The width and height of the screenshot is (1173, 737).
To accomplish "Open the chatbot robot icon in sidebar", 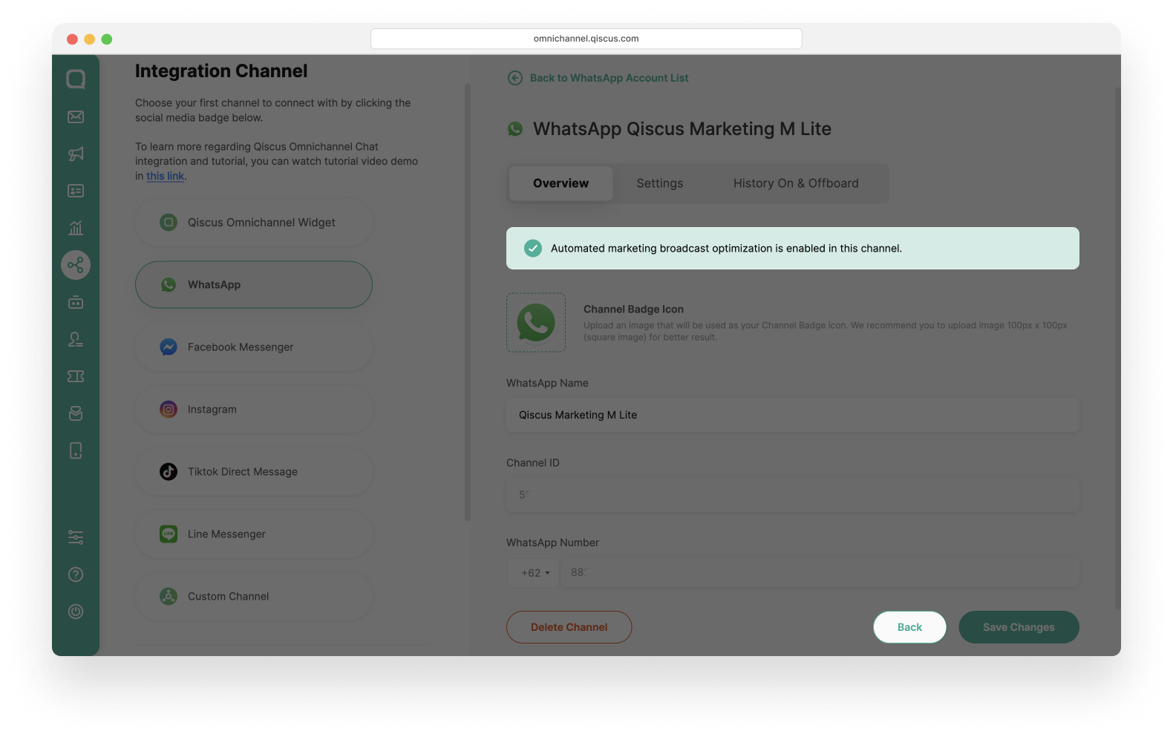I will coord(76,302).
